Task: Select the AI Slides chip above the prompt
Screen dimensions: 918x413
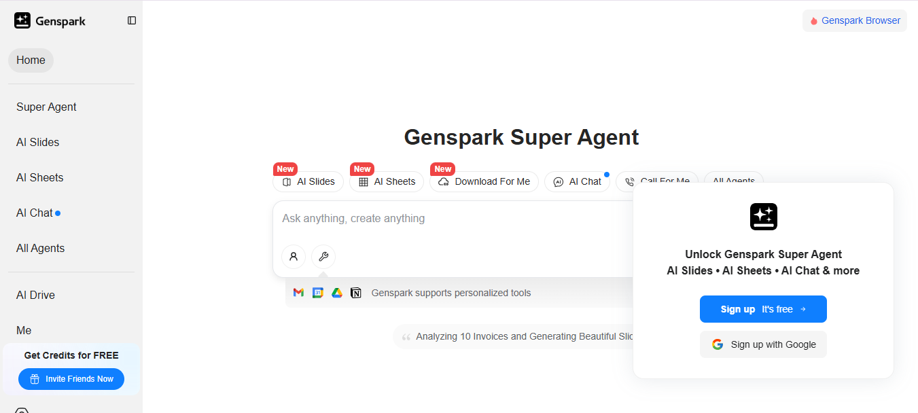Action: pos(308,181)
